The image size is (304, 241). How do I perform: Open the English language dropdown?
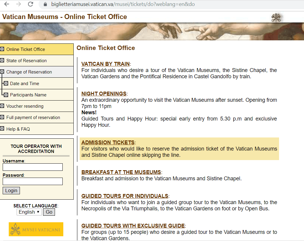pyautogui.click(x=29, y=212)
